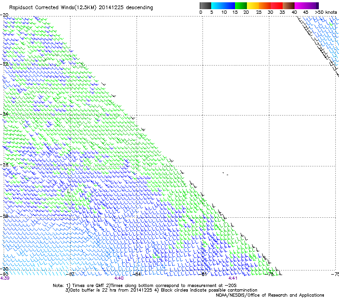
Task: Click the "25" legend scale label
Action: (x=259, y=12)
